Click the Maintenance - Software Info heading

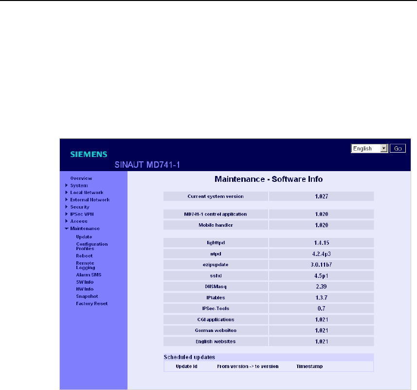pos(269,179)
